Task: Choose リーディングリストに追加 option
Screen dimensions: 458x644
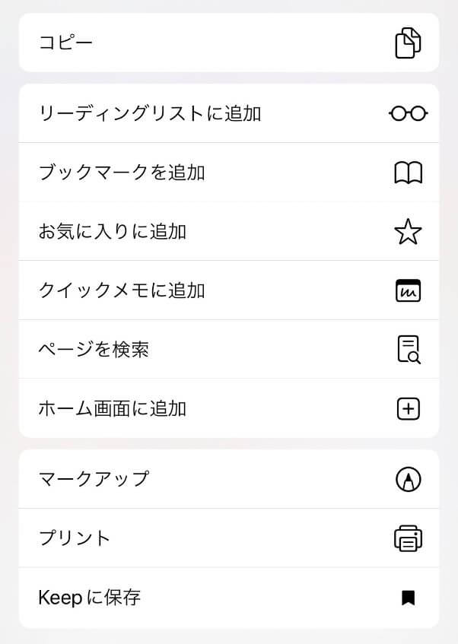Action: [x=150, y=113]
